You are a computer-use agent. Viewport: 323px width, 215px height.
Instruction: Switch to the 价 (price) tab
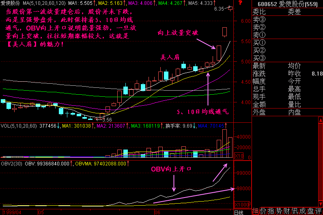tap(263, 211)
